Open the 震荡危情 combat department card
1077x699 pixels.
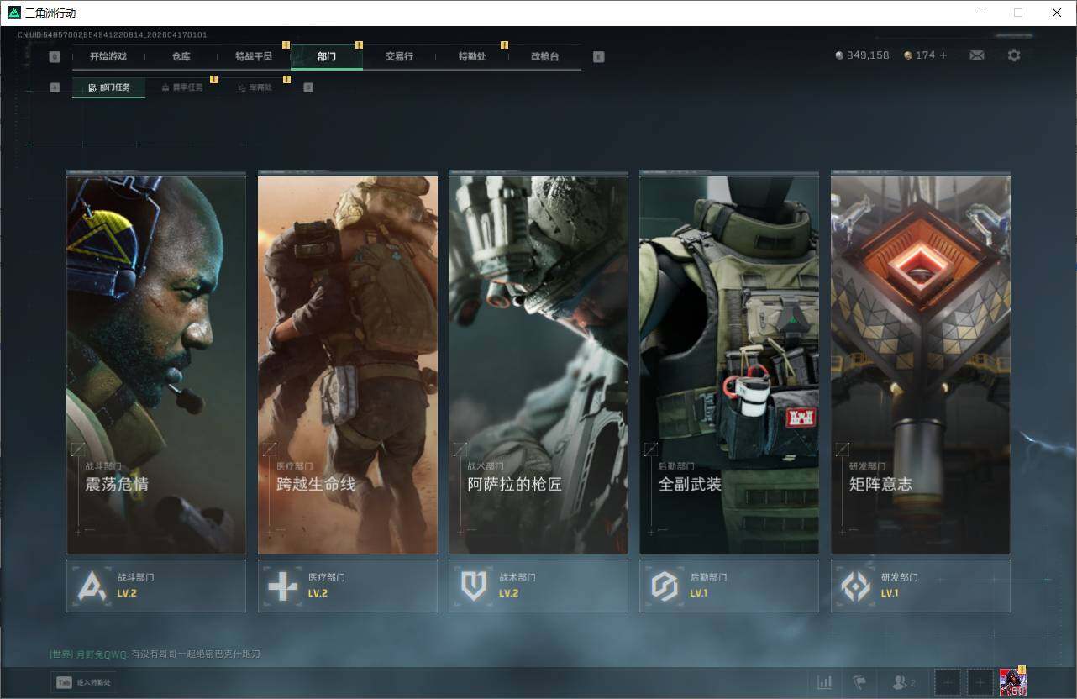coord(156,363)
